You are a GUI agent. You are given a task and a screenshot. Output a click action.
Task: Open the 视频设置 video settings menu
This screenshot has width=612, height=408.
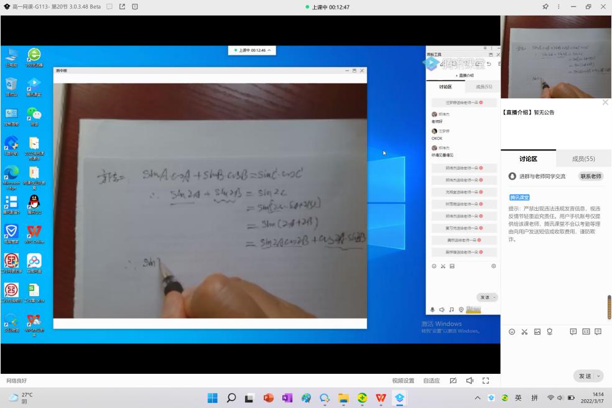coord(402,381)
